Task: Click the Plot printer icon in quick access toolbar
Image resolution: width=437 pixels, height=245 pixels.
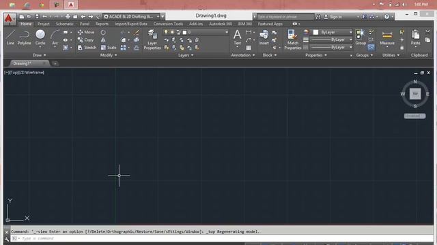Action: pos(68,16)
